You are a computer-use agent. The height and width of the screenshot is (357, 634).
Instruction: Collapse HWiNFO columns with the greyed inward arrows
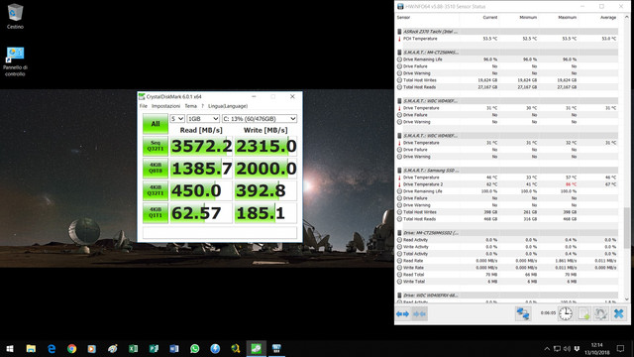pos(420,313)
